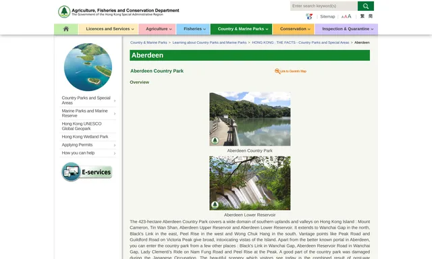Click the GeoInfo Map magnifier icon
Viewport: 432px width, 259px height.
(277, 71)
